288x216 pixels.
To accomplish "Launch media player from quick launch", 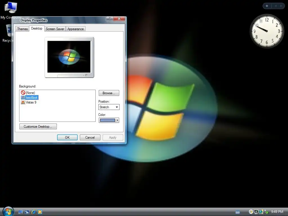I will (40, 212).
